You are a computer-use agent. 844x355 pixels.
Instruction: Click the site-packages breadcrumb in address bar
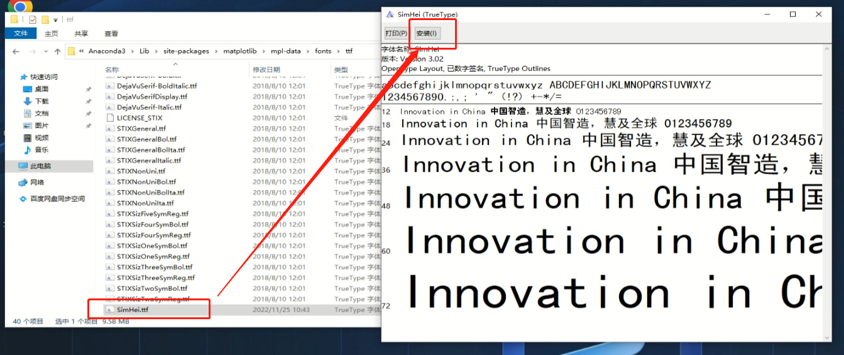(x=186, y=52)
